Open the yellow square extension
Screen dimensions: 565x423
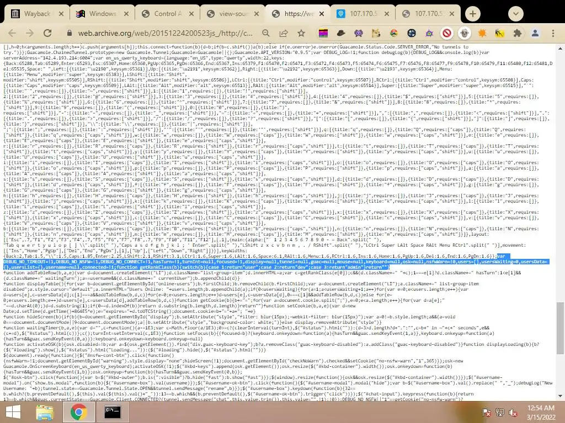500,33
